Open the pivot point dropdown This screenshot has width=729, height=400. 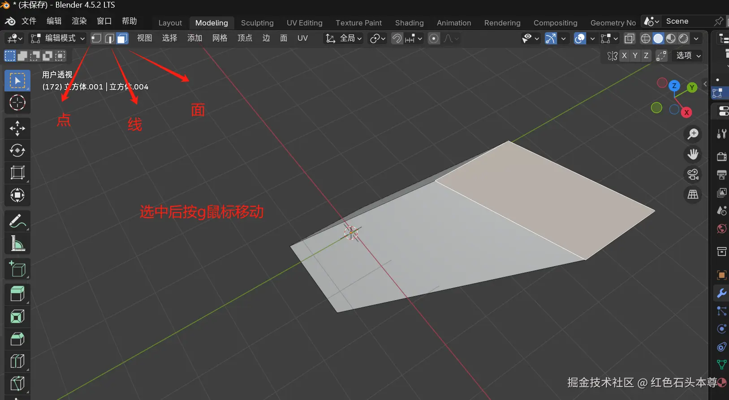378,38
